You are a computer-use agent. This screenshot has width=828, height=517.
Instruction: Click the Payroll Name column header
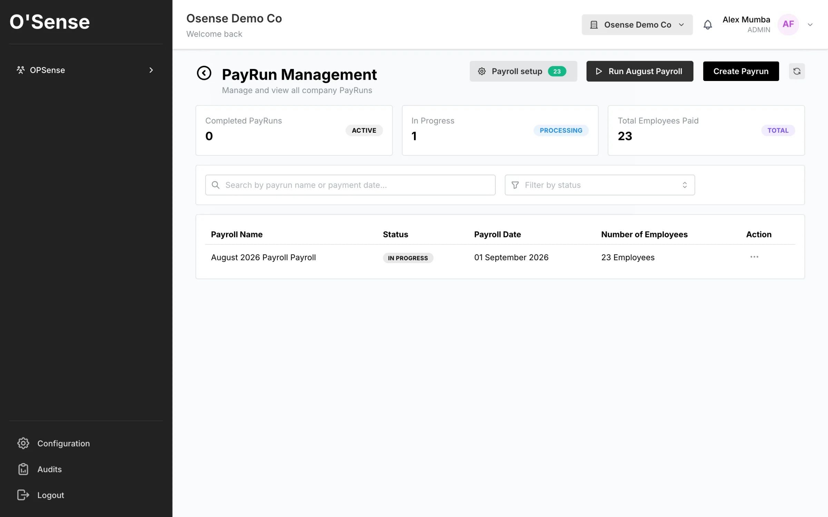(237, 234)
